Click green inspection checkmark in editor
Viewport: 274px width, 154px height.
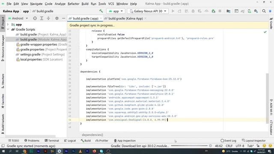[265, 32]
